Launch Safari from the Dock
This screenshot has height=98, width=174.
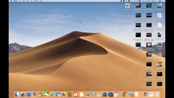coord(29,94)
